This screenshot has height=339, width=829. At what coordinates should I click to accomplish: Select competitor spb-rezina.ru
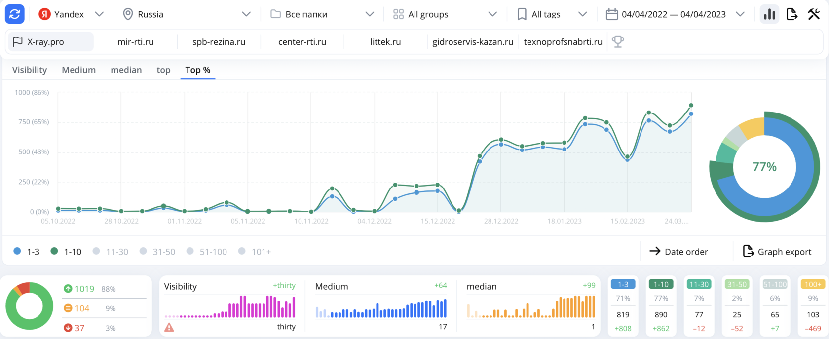[219, 42]
